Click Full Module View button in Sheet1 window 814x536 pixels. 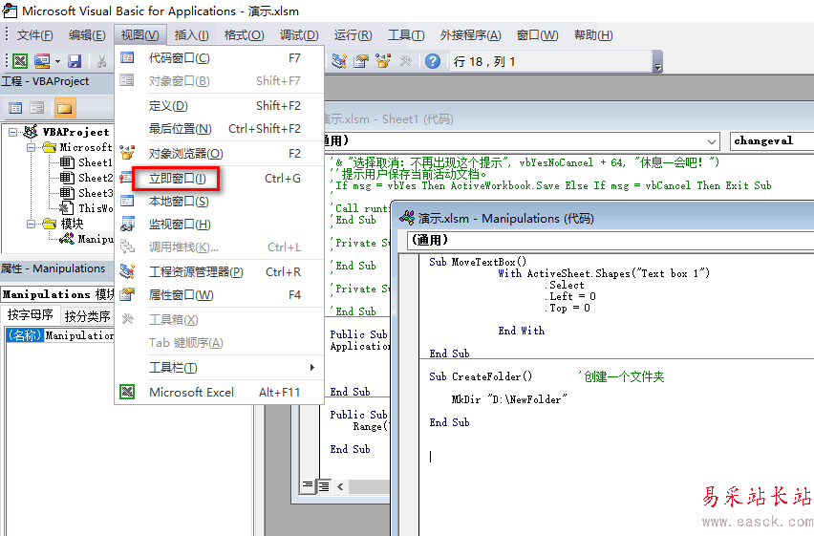click(x=324, y=486)
